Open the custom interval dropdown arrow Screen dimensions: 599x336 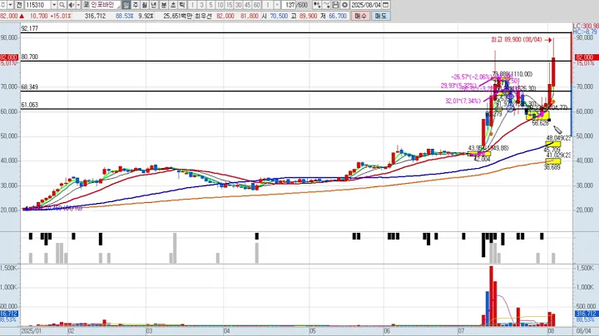[277, 5]
